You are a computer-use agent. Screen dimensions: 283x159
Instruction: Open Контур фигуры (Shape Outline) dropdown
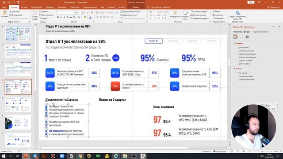coord(199,15)
